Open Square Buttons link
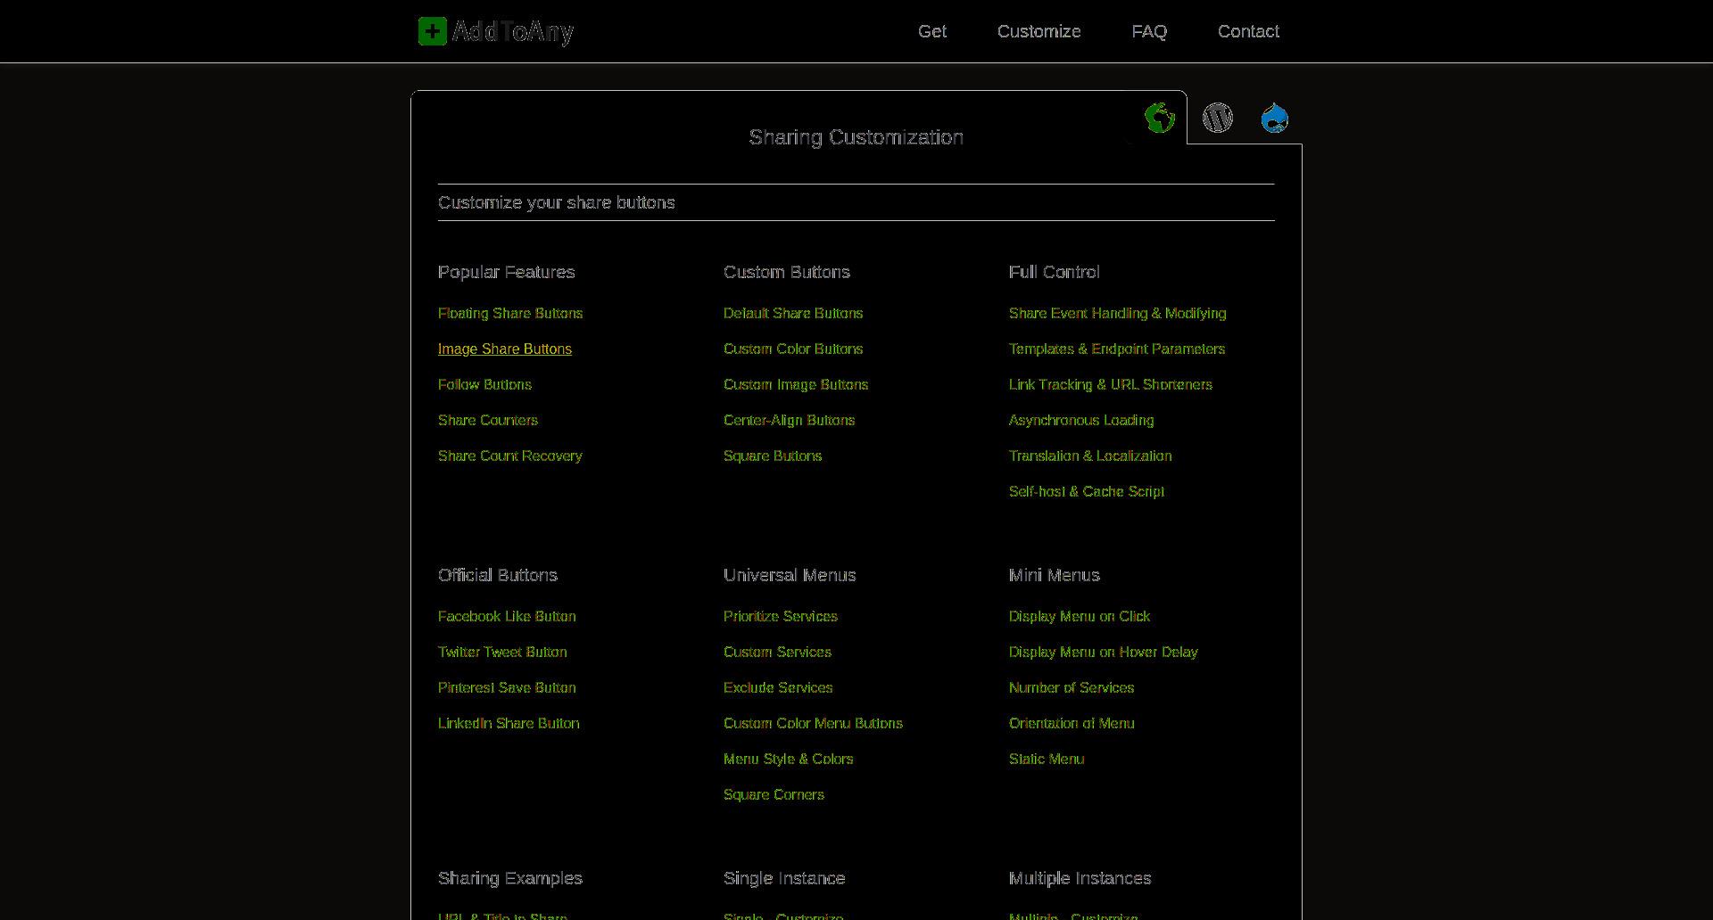1713x920 pixels. (x=773, y=456)
